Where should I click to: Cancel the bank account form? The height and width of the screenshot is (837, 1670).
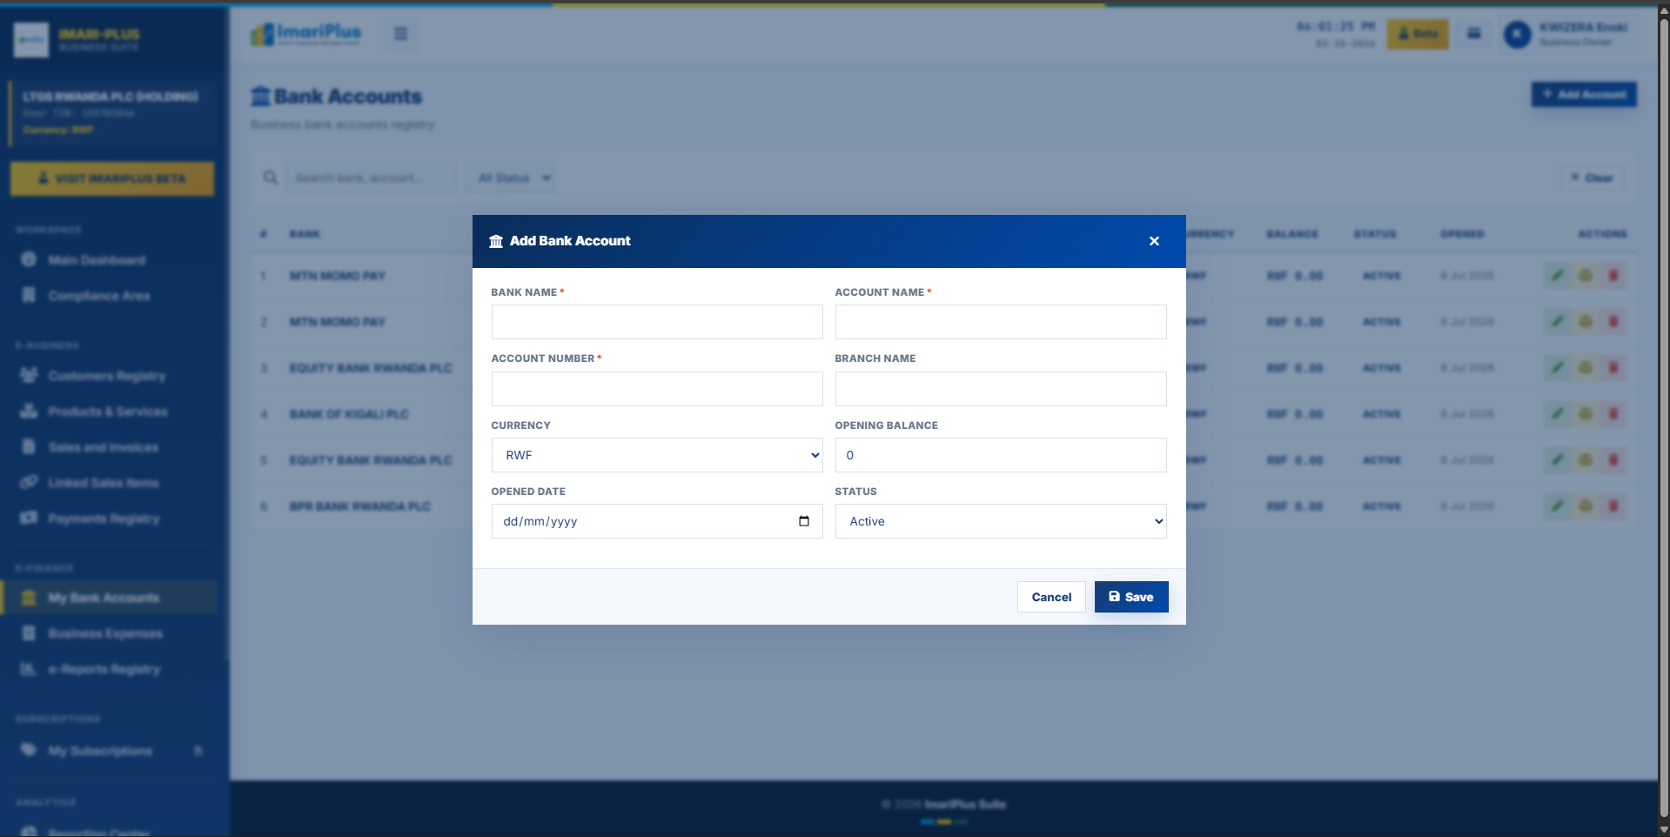coord(1051,597)
